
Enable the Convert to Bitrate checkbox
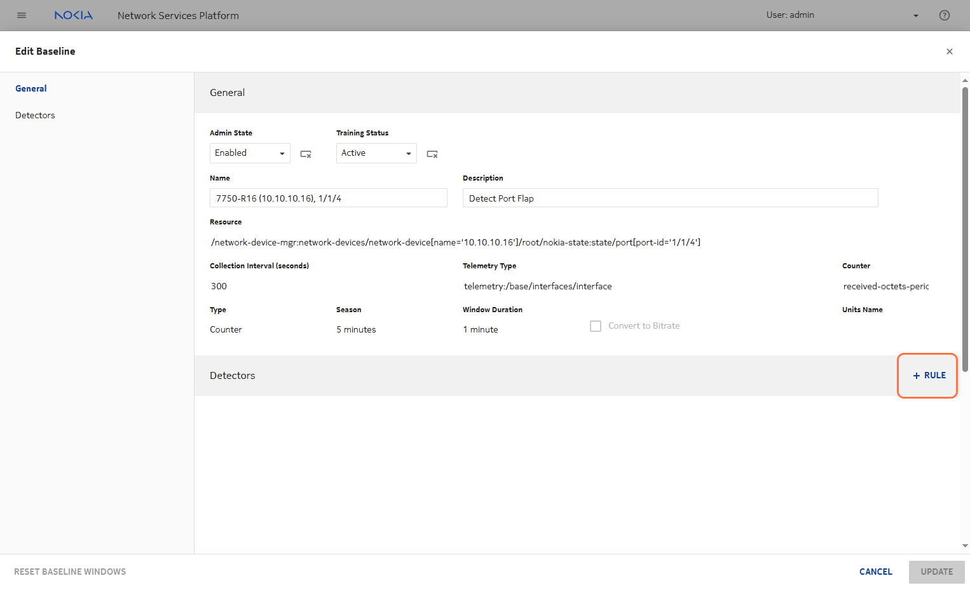(596, 326)
